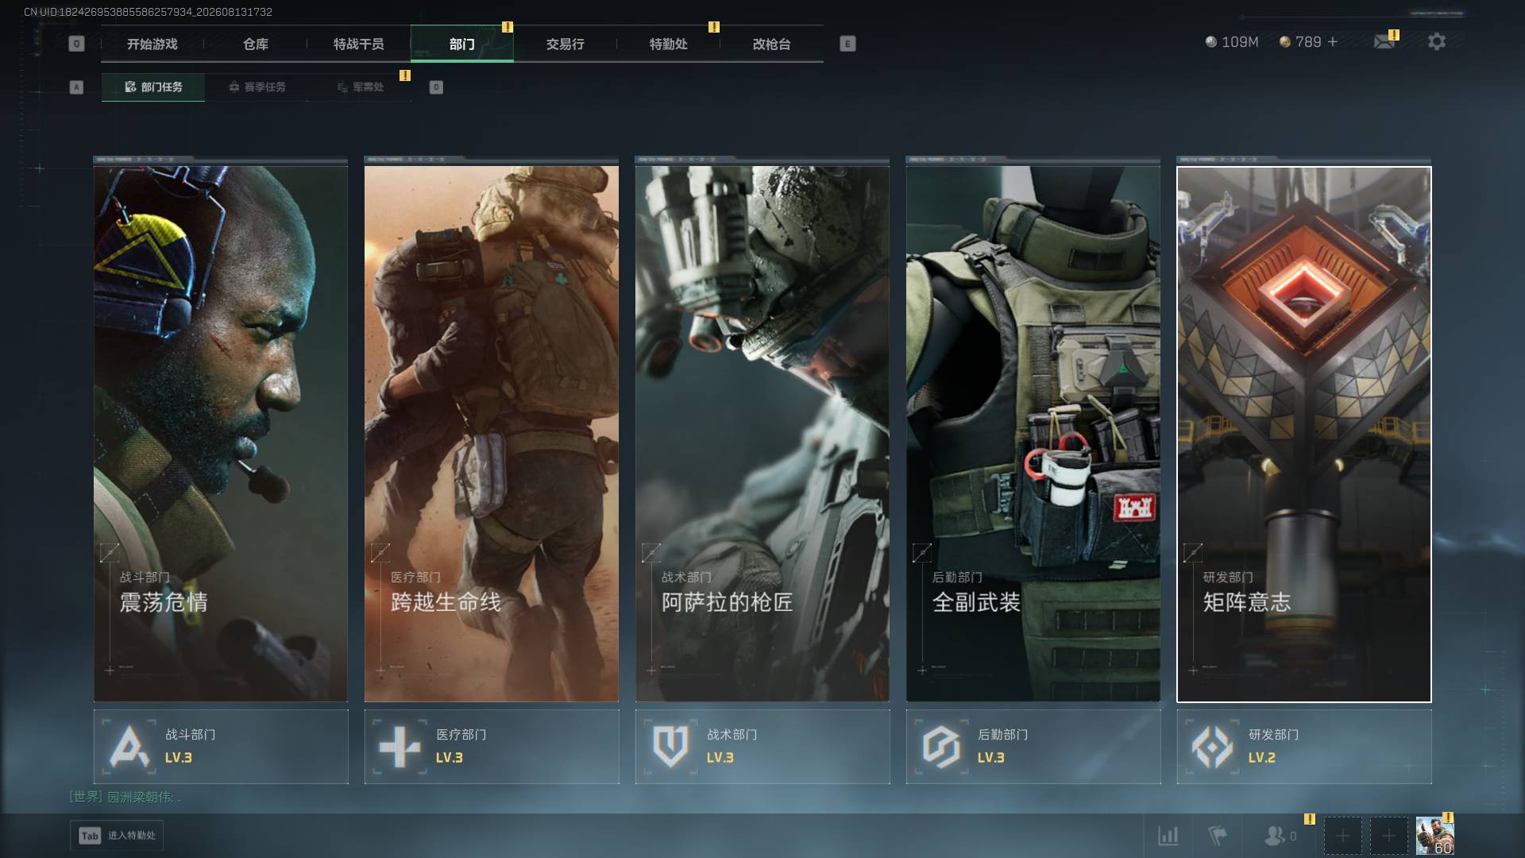Click the 789 currency amount
The height and width of the screenshot is (858, 1525).
click(1308, 41)
